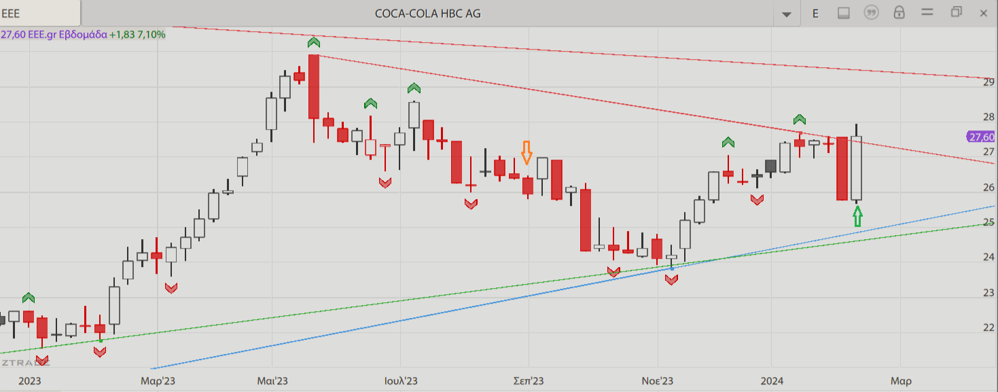Viewport: 998px width, 392px height.
Task: Toggle the padlock lock icon
Action: pyautogui.click(x=899, y=13)
